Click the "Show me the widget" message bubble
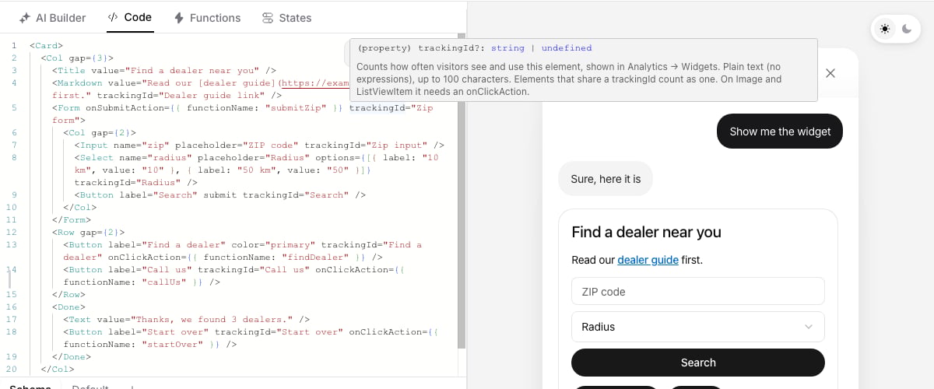This screenshot has width=934, height=389. [780, 131]
